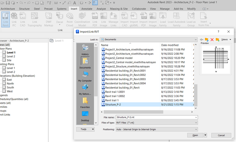Image resolution: width=236 pixels, height=142 pixels.
Task: Select file Project2_Central model
Action: (119, 58)
